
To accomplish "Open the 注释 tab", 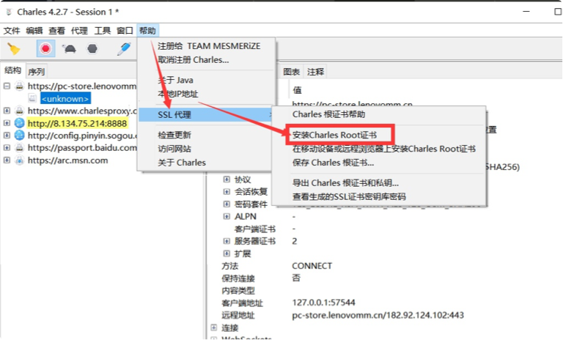I will pyautogui.click(x=315, y=72).
